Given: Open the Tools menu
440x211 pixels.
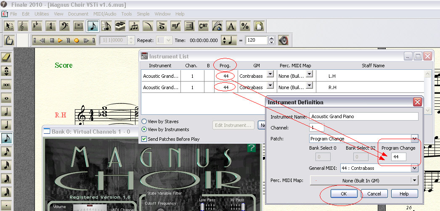Looking at the screenshot, I should pos(127,14).
